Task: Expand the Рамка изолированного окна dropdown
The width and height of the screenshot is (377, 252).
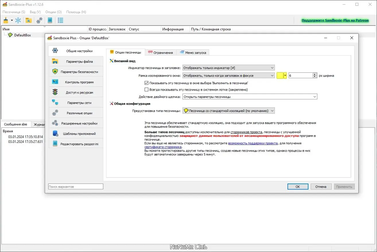Action: pos(229,76)
